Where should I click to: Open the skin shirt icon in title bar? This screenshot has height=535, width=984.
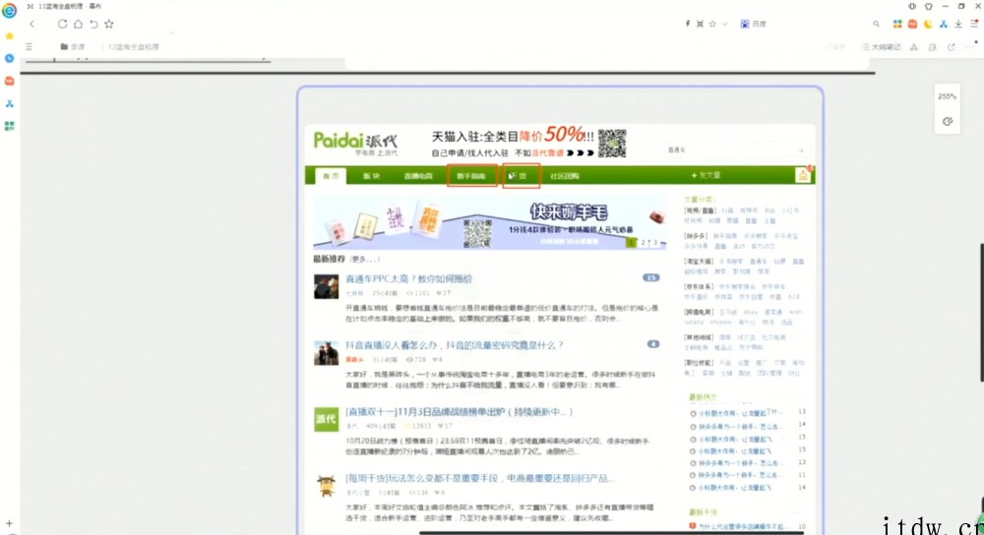(929, 6)
